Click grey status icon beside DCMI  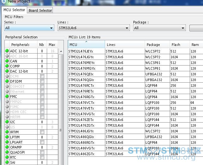(7, 76)
